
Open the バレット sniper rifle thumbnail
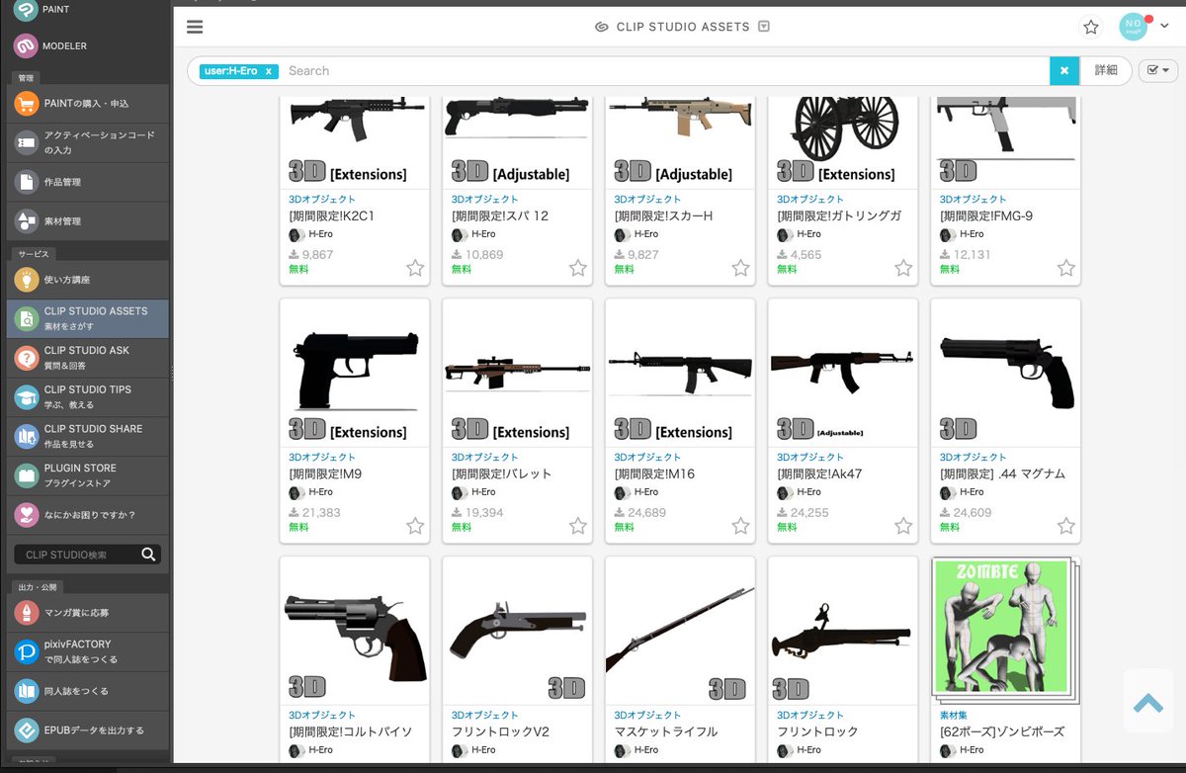(x=517, y=373)
